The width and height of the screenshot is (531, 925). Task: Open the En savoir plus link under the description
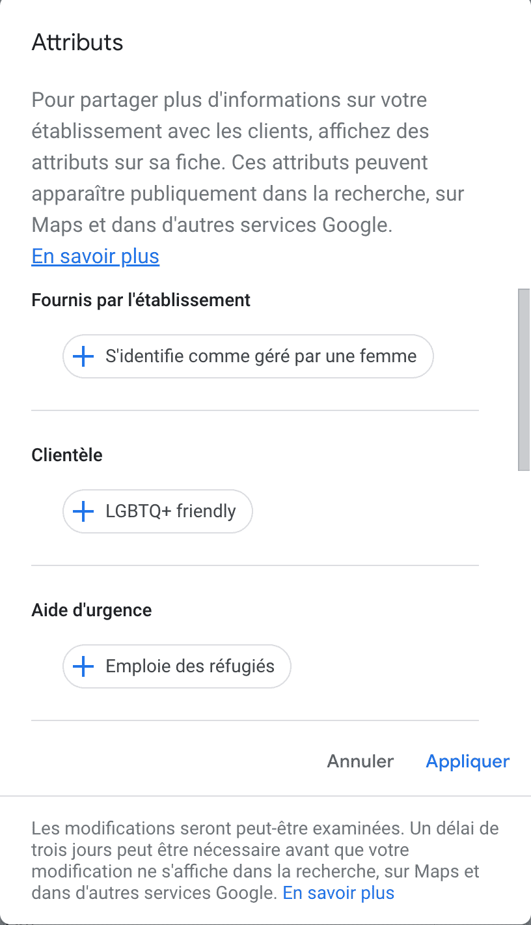tap(95, 257)
